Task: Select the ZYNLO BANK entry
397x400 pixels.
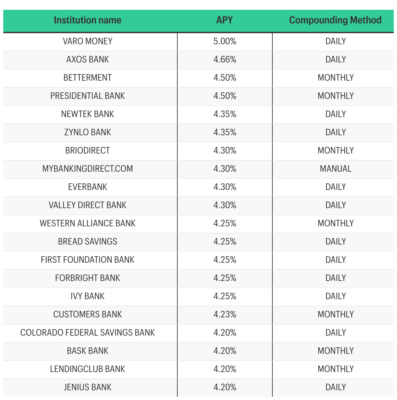Action: pos(88,132)
